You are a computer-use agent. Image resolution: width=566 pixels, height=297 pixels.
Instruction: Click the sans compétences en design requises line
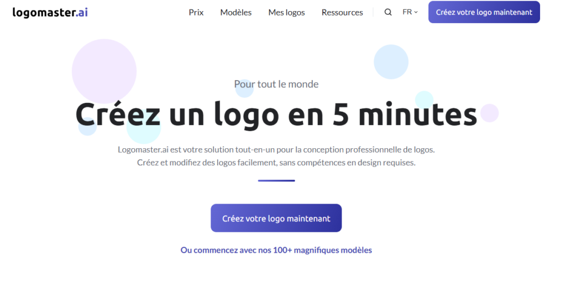[276, 163]
